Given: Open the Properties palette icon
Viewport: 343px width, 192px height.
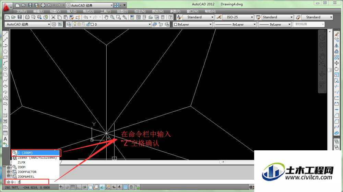Looking at the screenshot, I should pos(132,17).
